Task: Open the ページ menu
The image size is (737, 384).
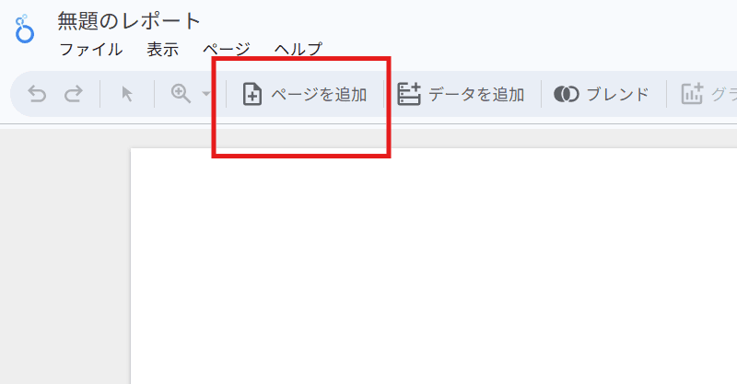Action: [x=227, y=50]
